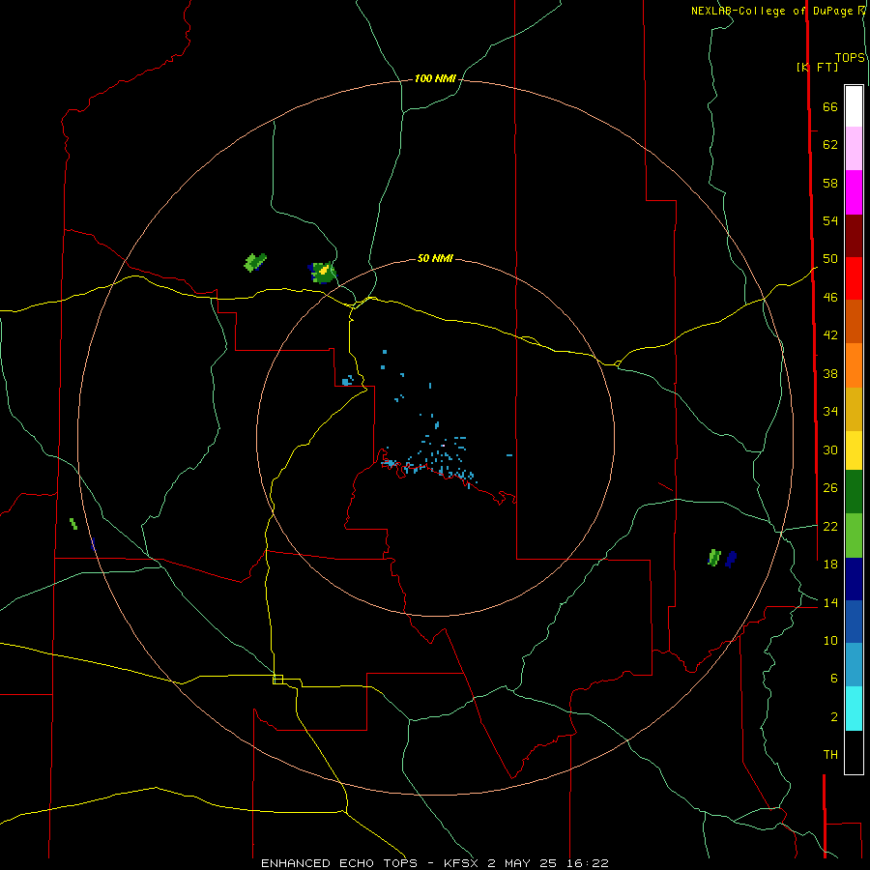870x870 pixels.
Task: Click the dark green 26 kft legend swatch
Action: pyautogui.click(x=854, y=492)
